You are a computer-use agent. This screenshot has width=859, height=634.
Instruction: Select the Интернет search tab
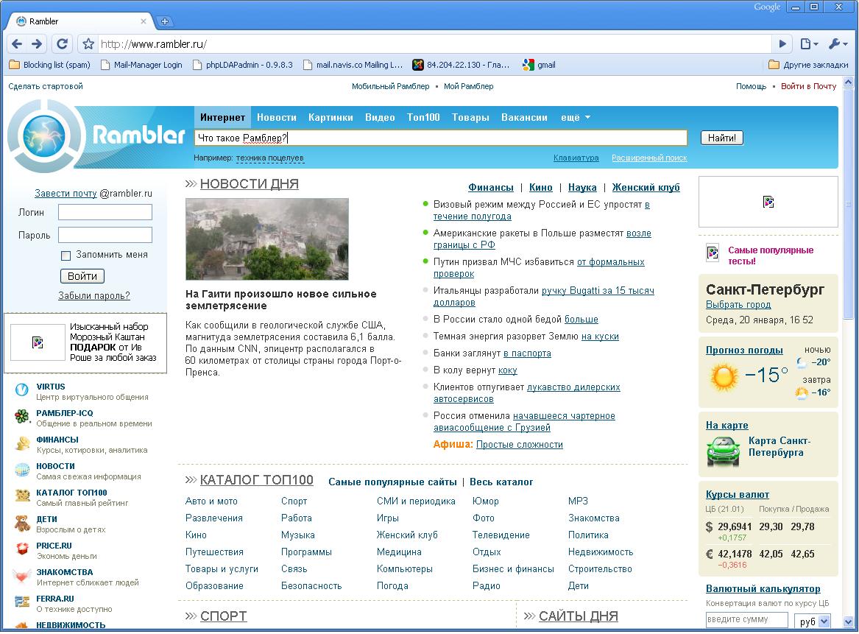222,117
